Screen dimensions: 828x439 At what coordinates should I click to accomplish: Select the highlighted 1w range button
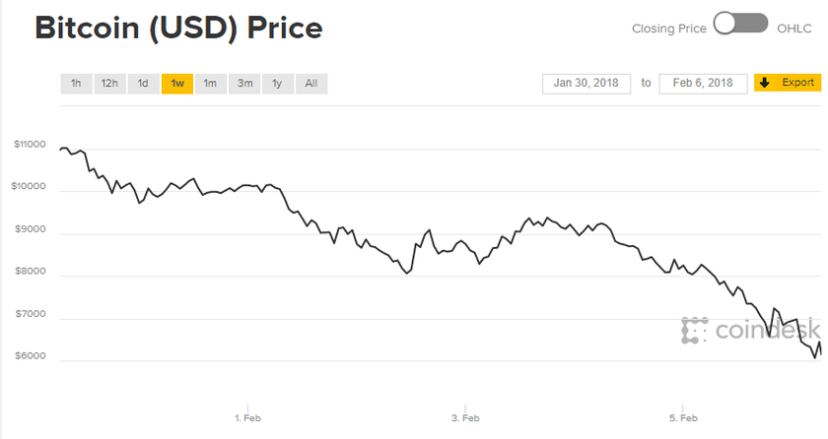coord(177,84)
